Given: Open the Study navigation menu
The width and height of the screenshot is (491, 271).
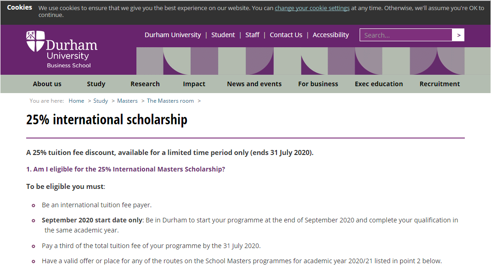Looking at the screenshot, I should (x=96, y=84).
